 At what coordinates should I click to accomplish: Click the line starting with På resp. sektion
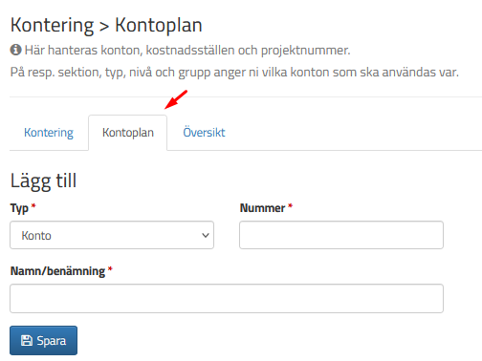(234, 73)
